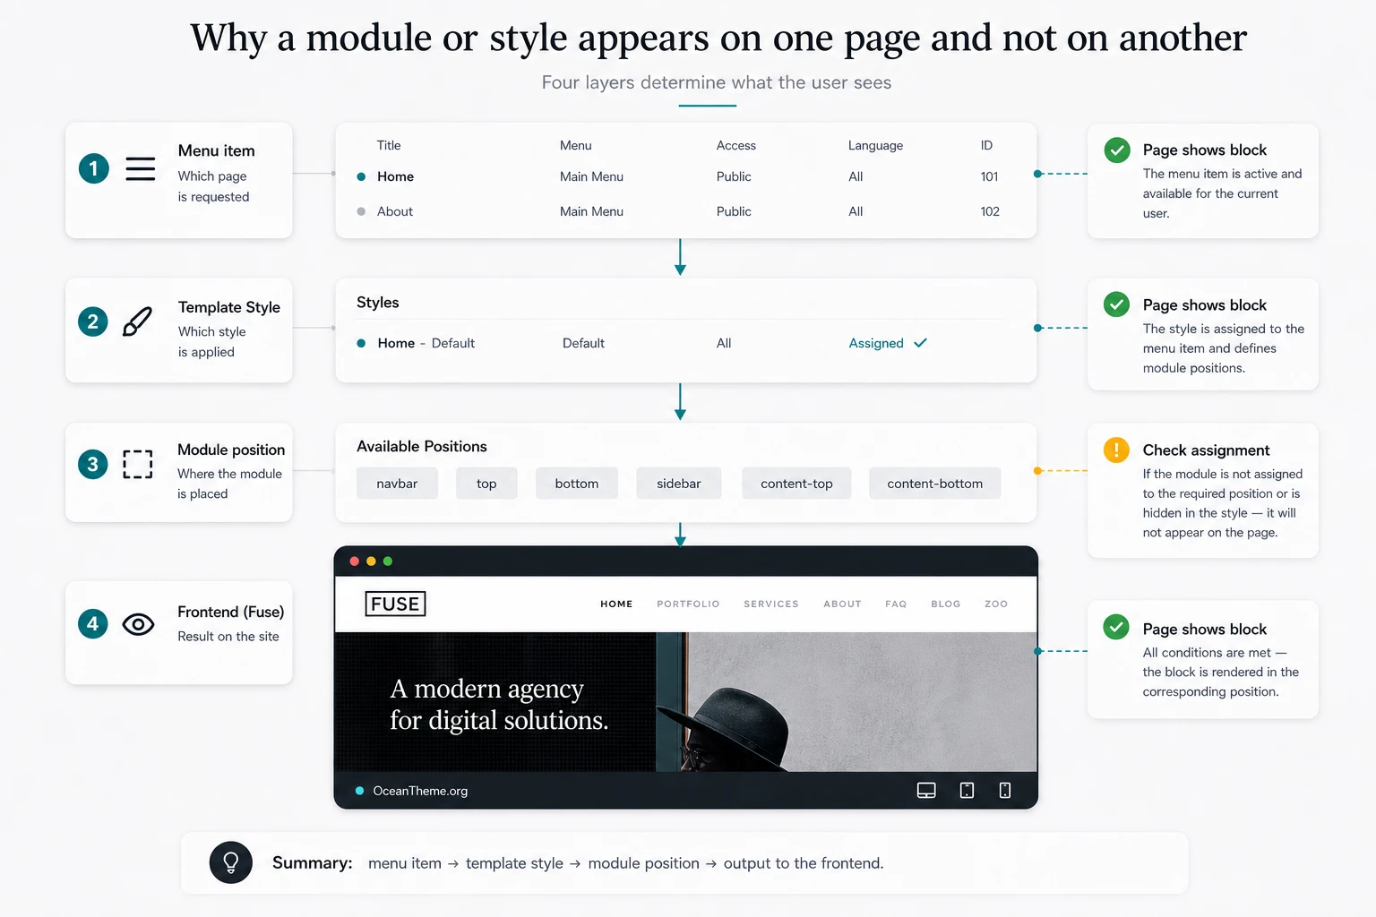The height and width of the screenshot is (917, 1376).
Task: Click the Available Positions heading
Action: pos(422,446)
